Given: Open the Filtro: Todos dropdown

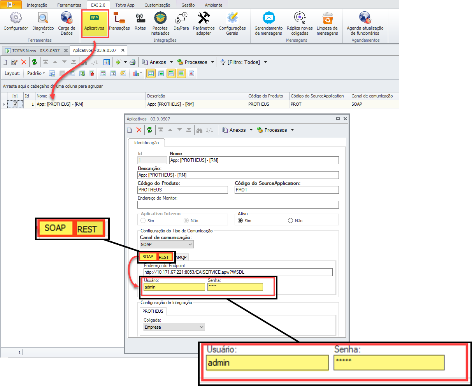Looking at the screenshot, I should click(x=265, y=62).
